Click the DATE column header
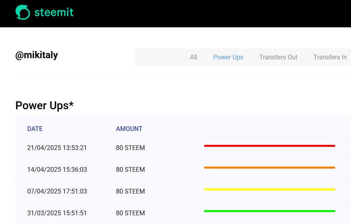This screenshot has width=351, height=224. [x=35, y=129]
